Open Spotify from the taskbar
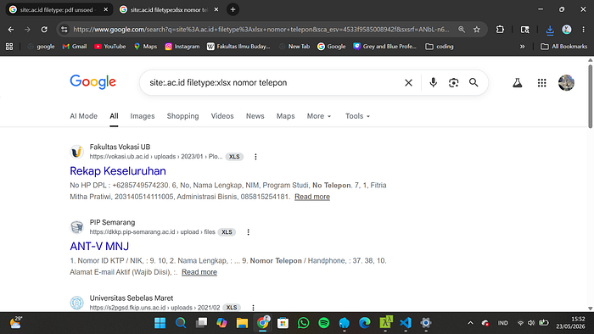Screen dimensions: 594x334 324,323
